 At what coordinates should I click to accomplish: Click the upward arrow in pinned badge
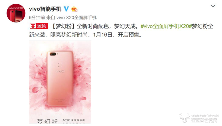click(x=33, y=26)
